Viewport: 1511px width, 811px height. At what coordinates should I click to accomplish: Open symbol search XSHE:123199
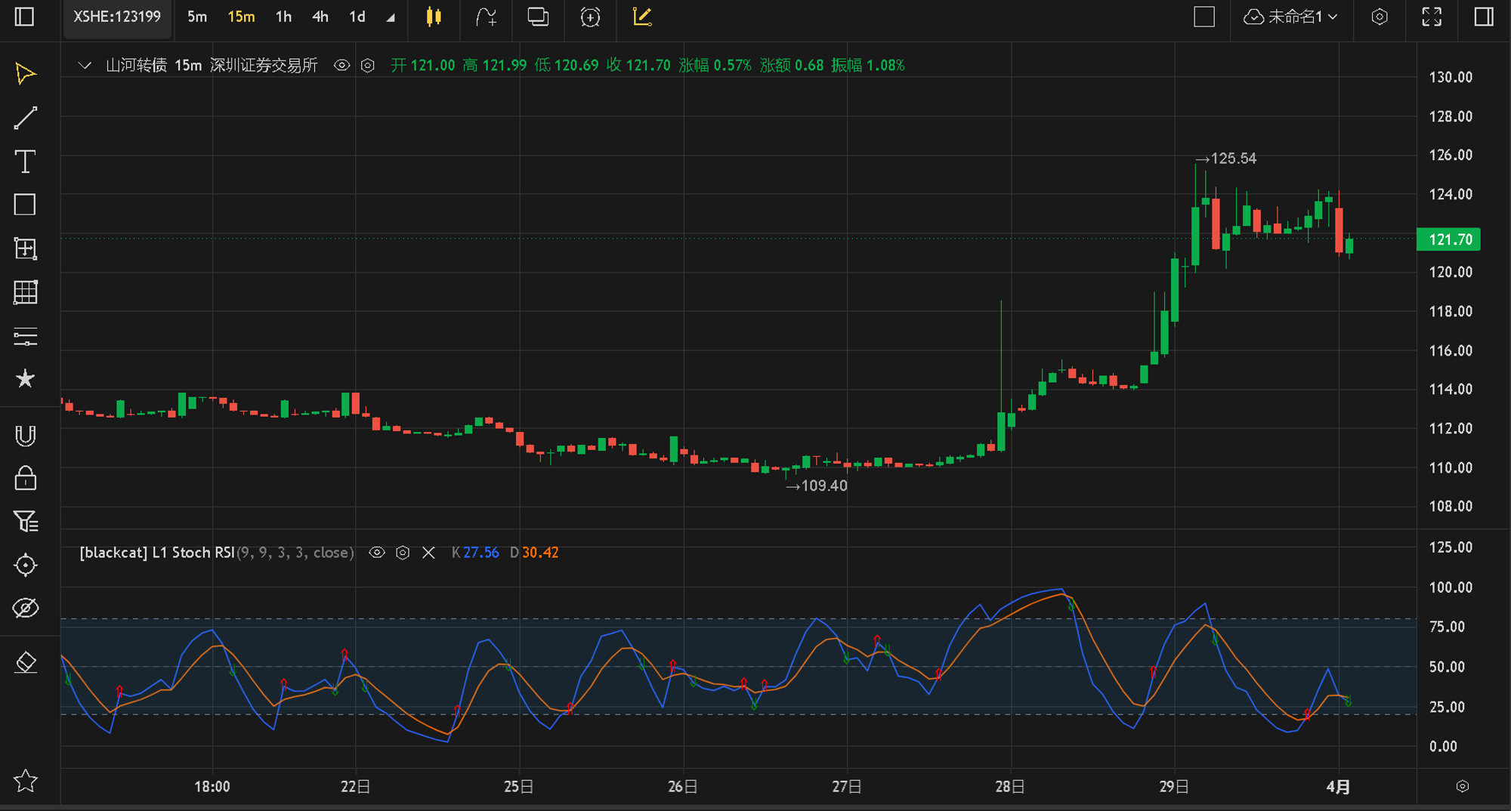point(117,17)
